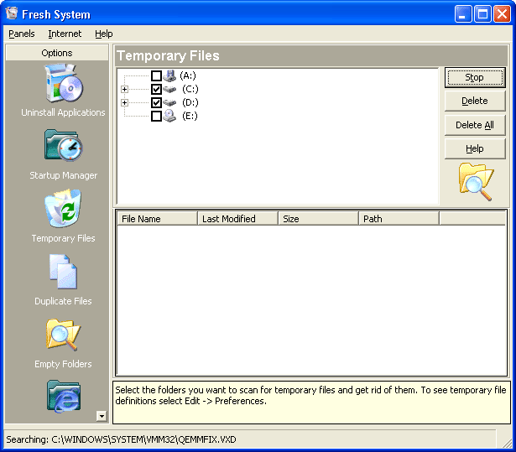516x452 pixels.
Task: Click the window resize grip in status bar
Action: point(507,443)
